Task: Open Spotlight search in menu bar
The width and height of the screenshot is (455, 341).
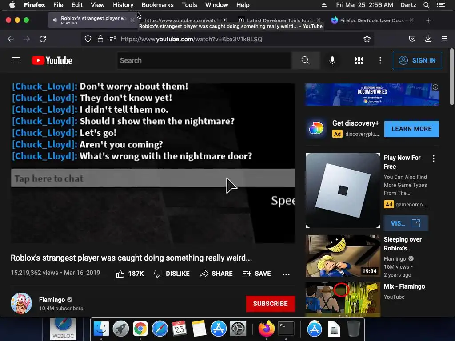Action: (x=426, y=5)
